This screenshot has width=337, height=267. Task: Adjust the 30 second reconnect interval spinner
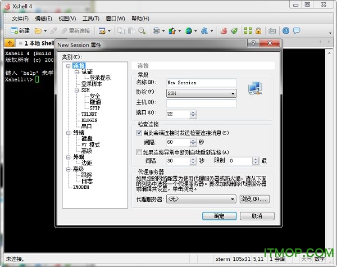[193, 161]
